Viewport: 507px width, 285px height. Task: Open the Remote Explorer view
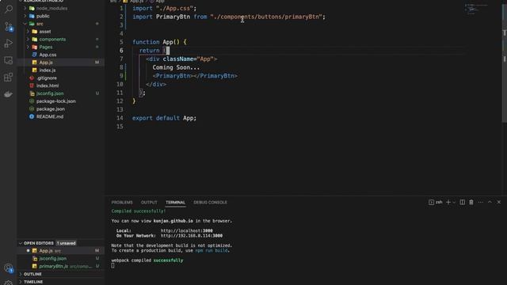point(9,60)
